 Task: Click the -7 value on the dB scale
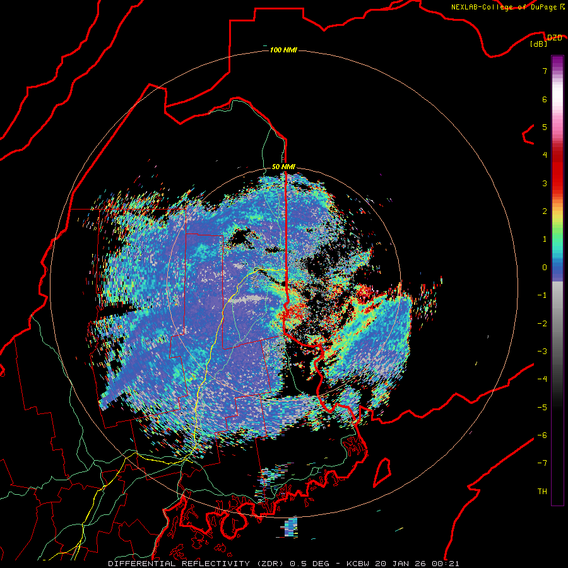pos(542,463)
